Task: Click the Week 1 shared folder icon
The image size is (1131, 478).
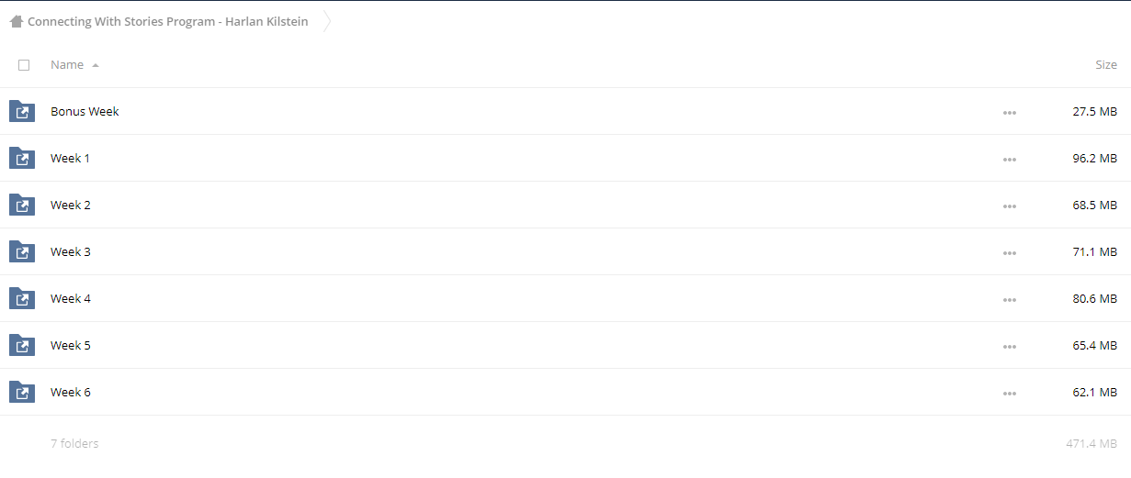Action: (x=22, y=158)
